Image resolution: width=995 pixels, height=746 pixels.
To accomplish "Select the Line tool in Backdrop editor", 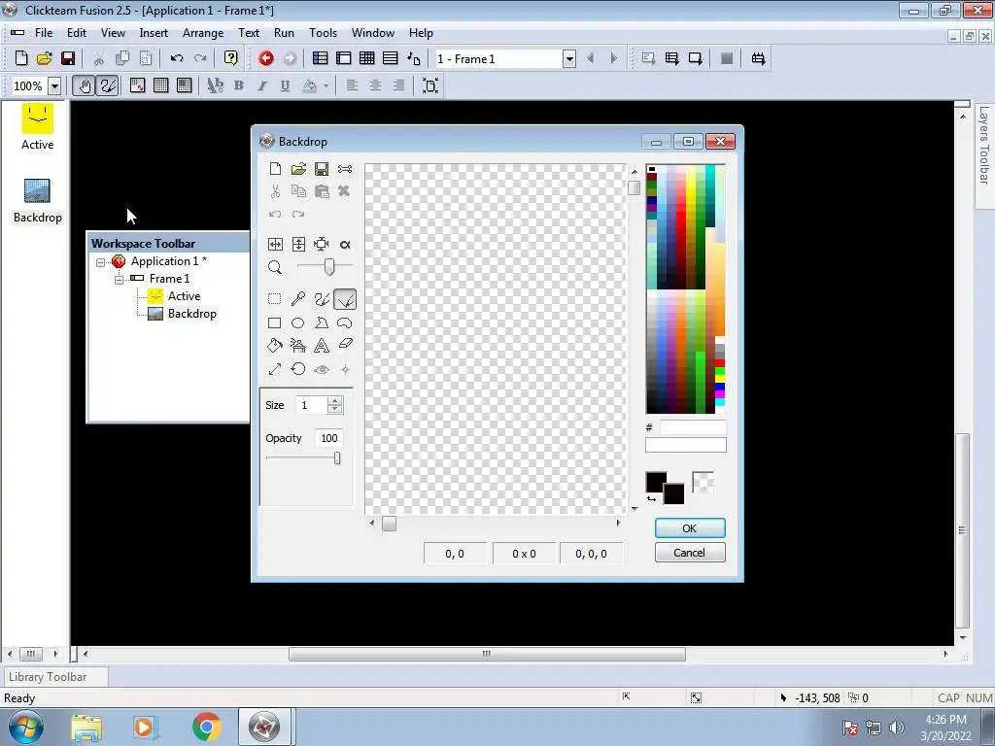I will 345,299.
